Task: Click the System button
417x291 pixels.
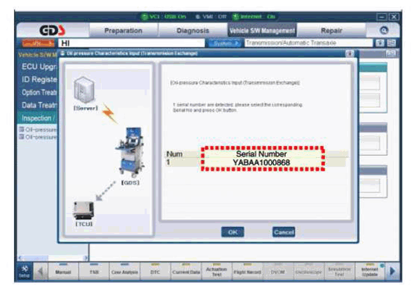Action: (224, 43)
